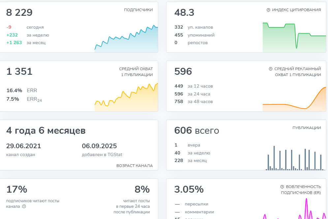
Task: Click help icon beside Средний рекламный охват
Action: (x=271, y=69)
